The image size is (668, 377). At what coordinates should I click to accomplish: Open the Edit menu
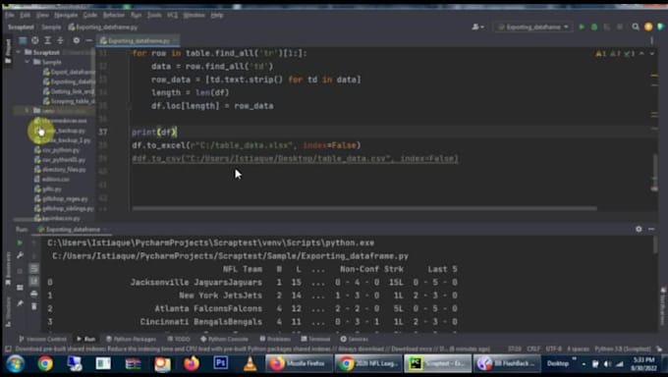(26, 15)
